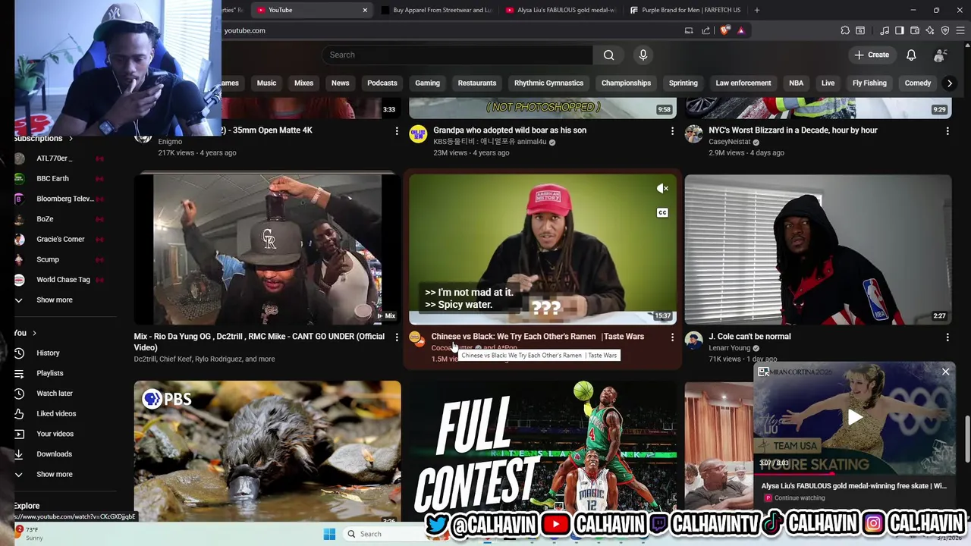The image size is (971, 546).
Task: Open the BBC Earth subscription
Action: click(x=52, y=178)
